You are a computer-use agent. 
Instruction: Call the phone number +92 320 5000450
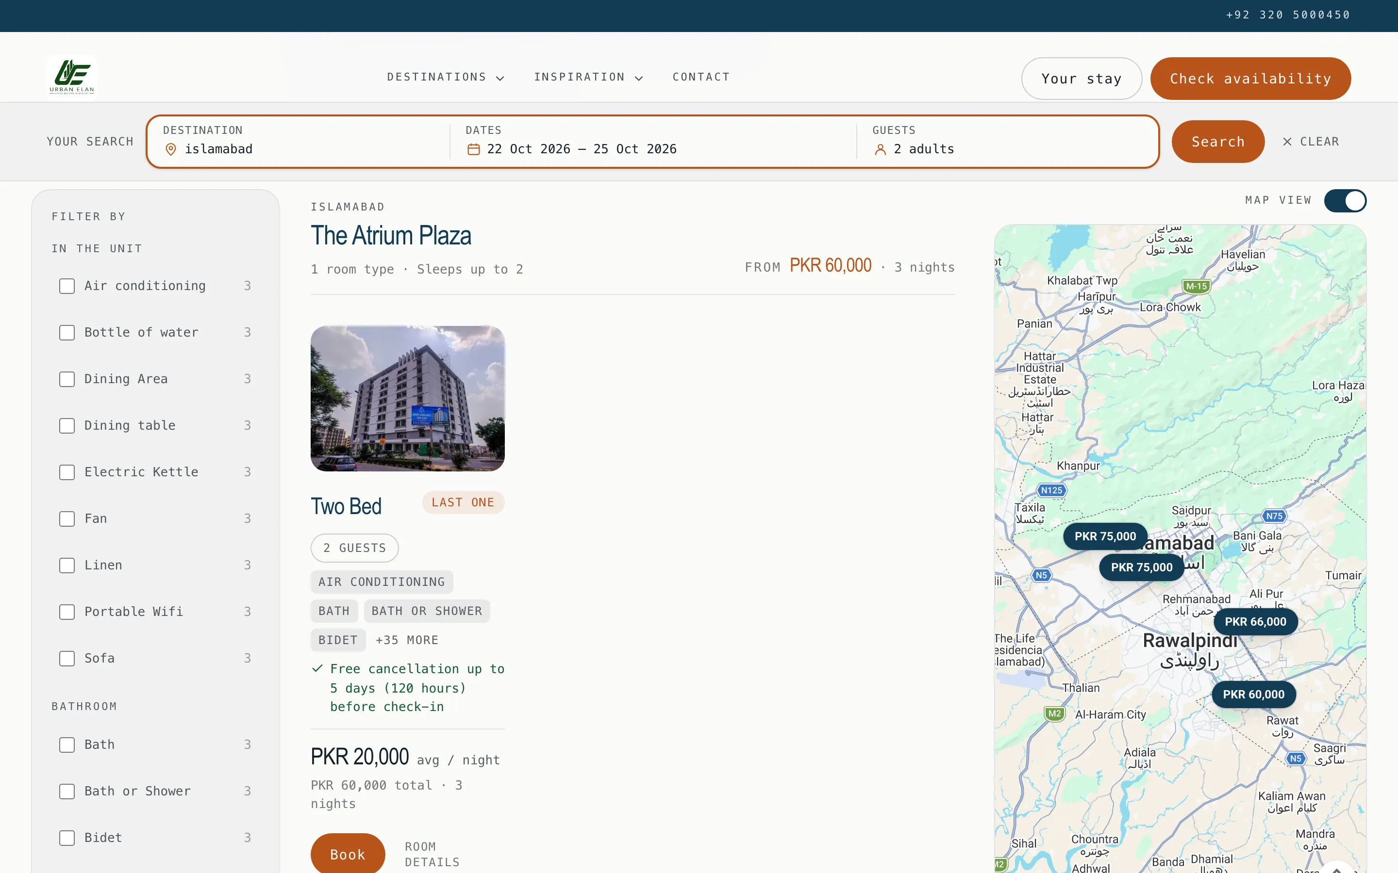tap(1288, 15)
